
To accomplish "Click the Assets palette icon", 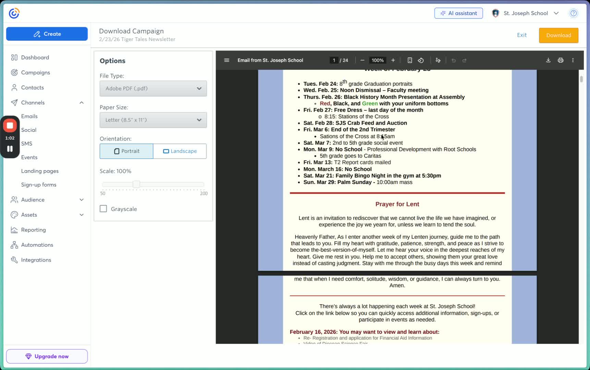I will click(x=14, y=215).
